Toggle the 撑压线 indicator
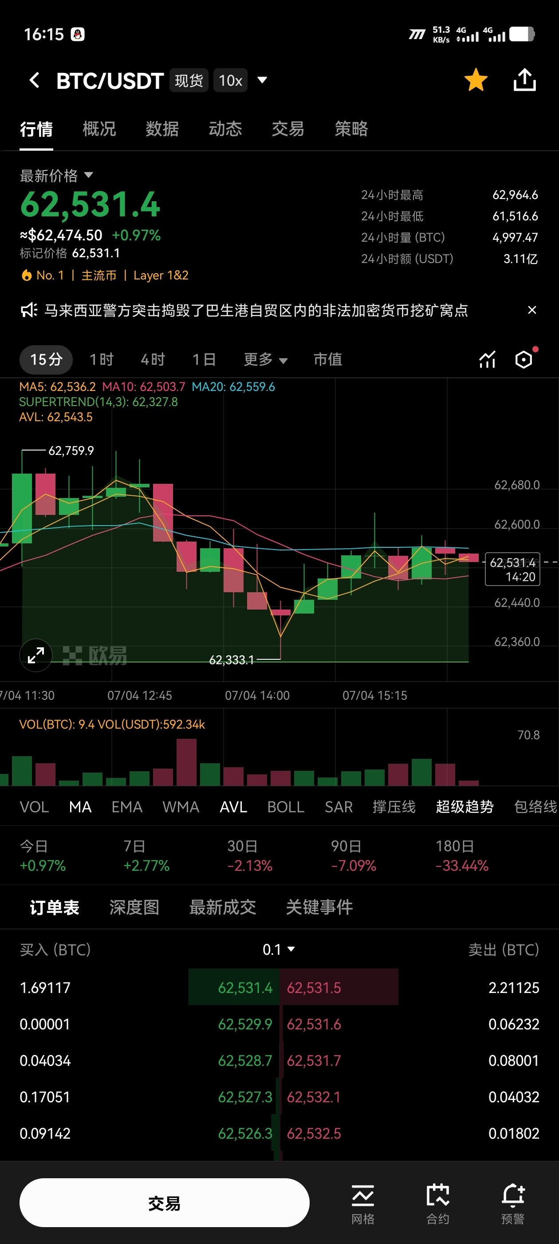 [394, 806]
